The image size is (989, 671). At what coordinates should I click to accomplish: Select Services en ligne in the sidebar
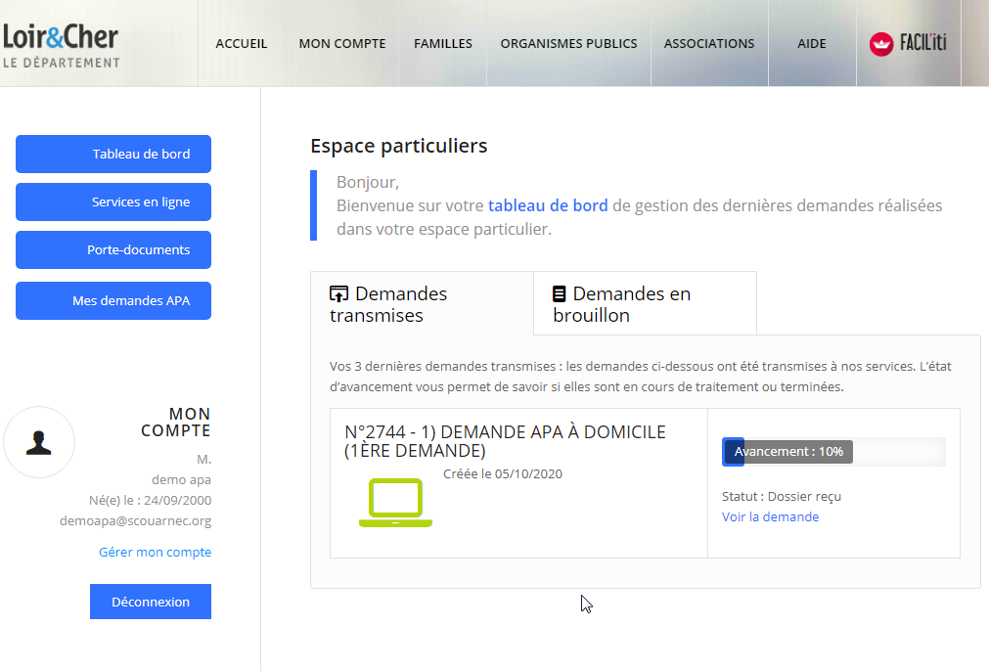[x=112, y=201]
